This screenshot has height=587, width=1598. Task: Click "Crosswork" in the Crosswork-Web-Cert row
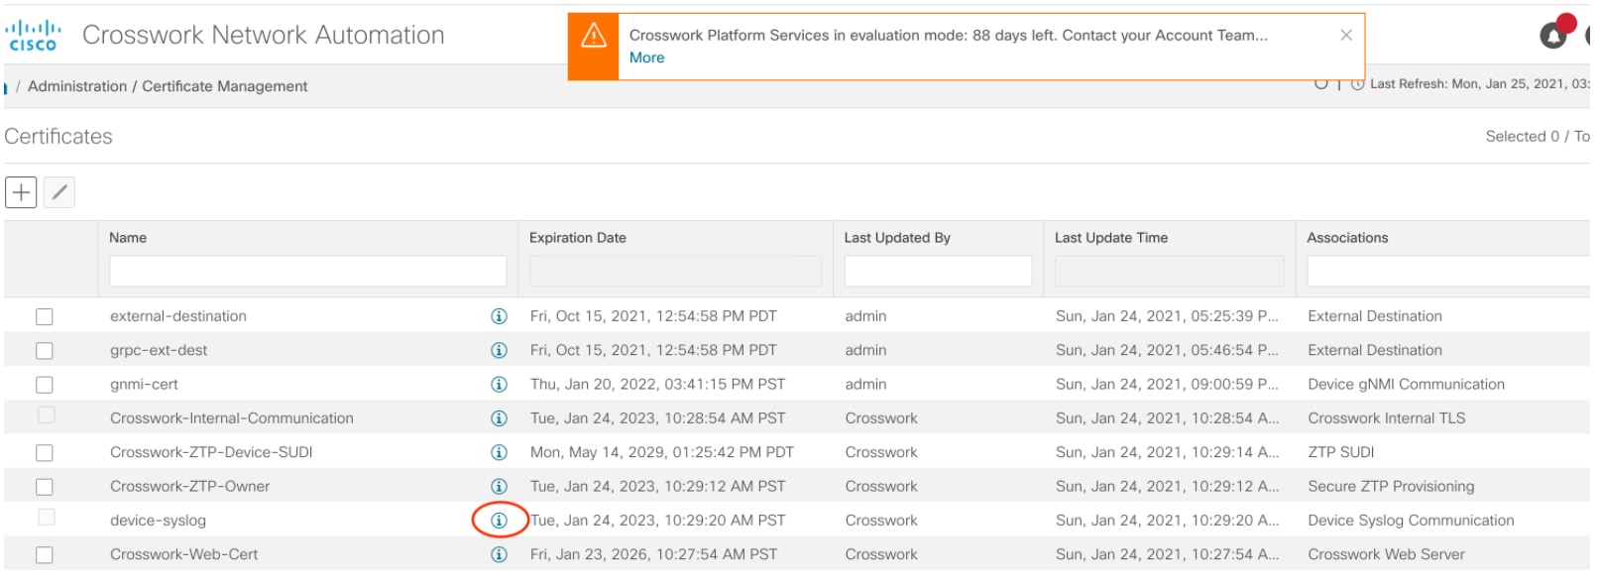[881, 554]
